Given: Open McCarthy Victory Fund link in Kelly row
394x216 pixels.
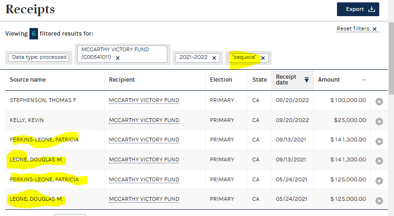Looking at the screenshot, I should (144, 120).
